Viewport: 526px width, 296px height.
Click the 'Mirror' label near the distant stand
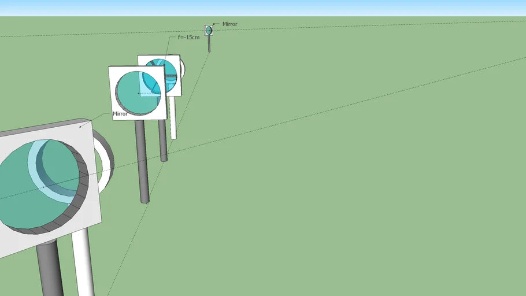tap(230, 24)
